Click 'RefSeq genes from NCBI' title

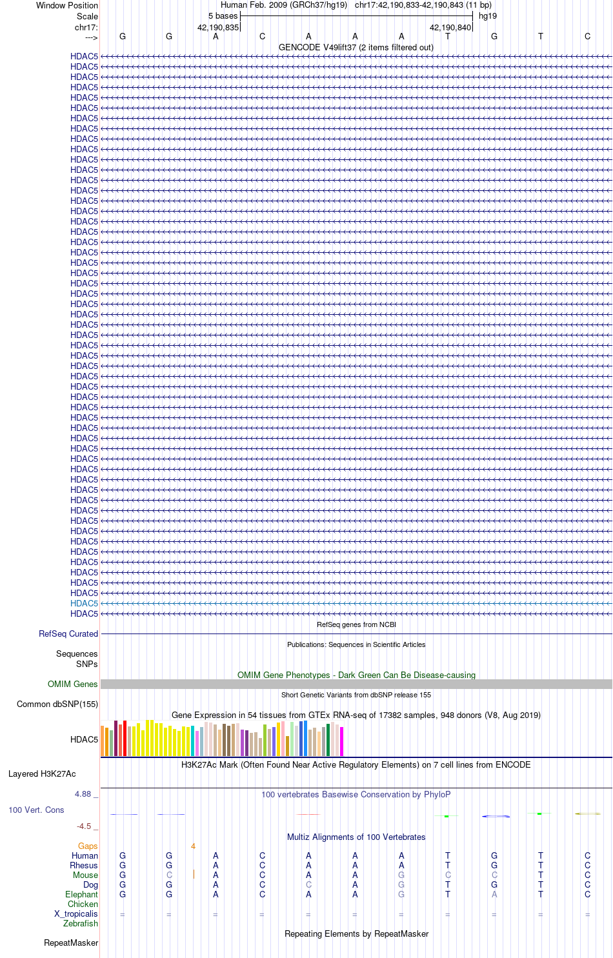(356, 624)
